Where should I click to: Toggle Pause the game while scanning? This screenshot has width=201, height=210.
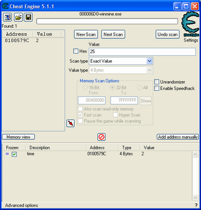pyautogui.click(x=80, y=121)
